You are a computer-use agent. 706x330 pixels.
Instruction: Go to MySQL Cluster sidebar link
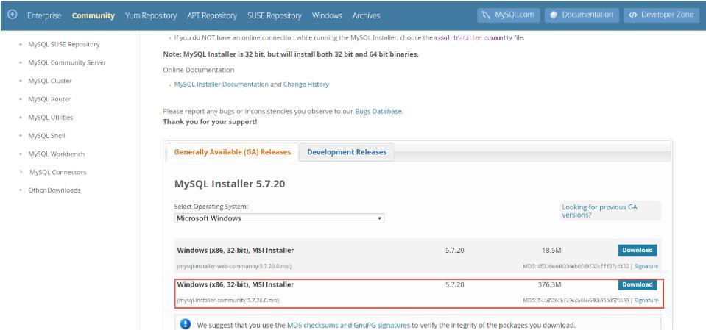(x=50, y=81)
